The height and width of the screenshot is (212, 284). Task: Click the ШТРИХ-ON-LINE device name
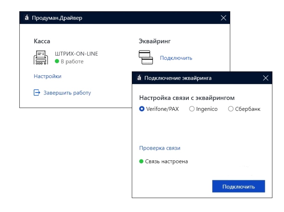76,54
